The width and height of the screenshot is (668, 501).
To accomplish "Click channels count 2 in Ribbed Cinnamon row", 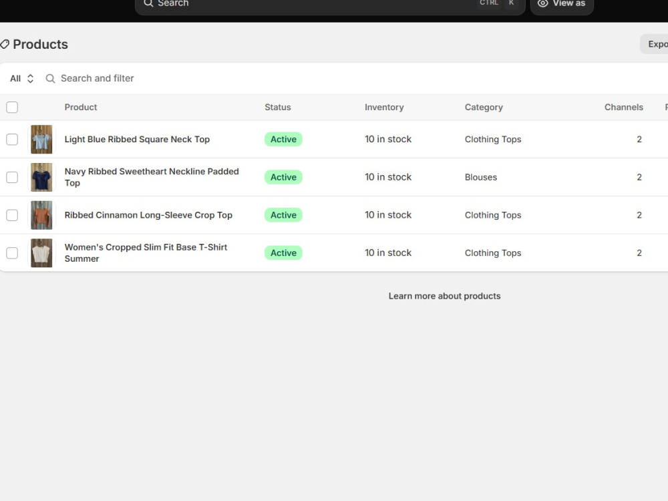I will click(639, 215).
